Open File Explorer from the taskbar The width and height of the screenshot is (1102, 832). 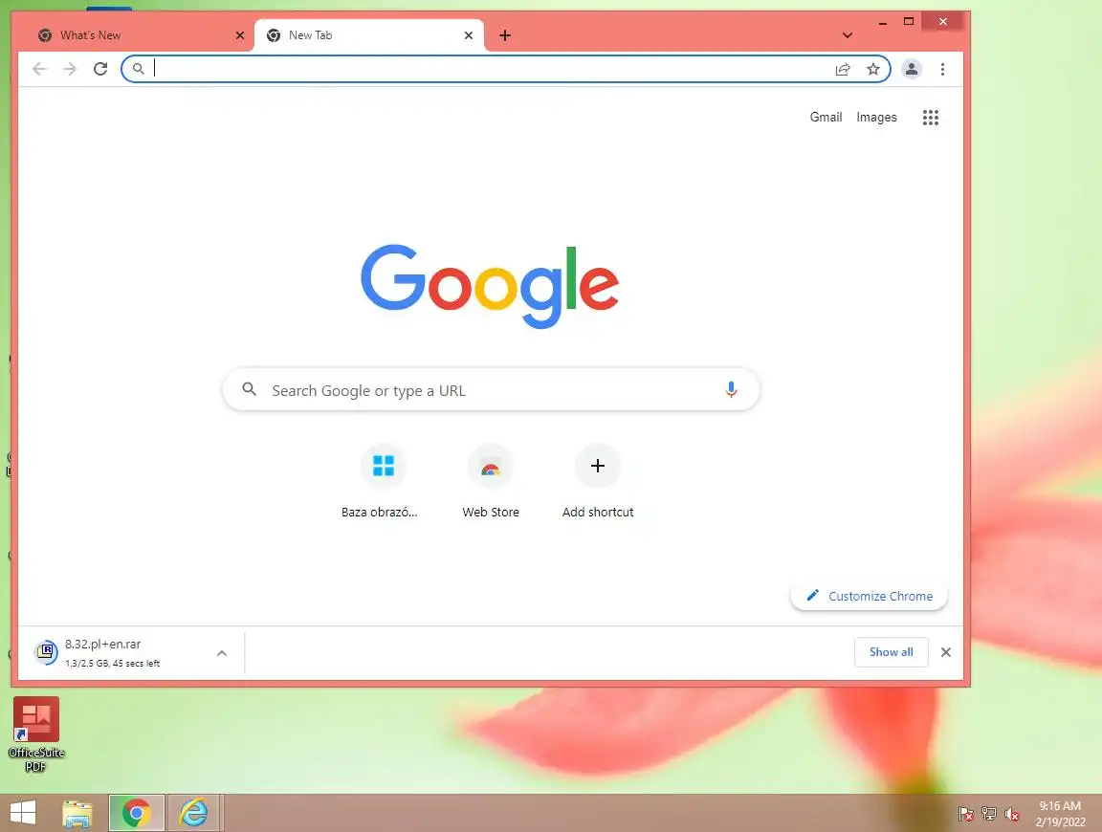(77, 813)
